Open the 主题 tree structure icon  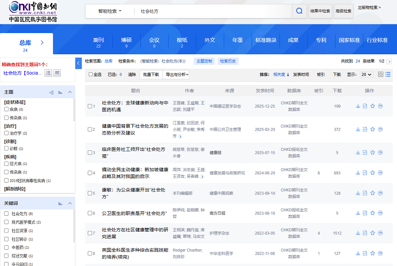point(52,92)
